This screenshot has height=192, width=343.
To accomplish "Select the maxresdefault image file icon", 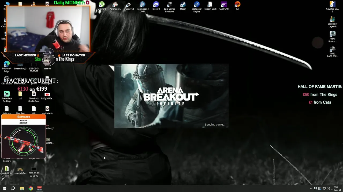I will (x=20, y=171).
